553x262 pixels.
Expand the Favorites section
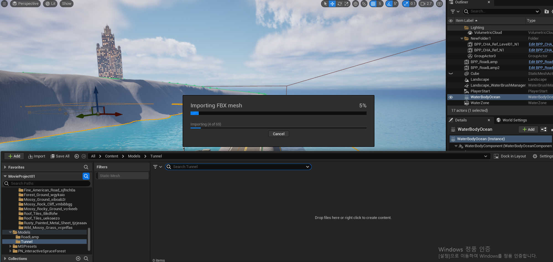5,167
